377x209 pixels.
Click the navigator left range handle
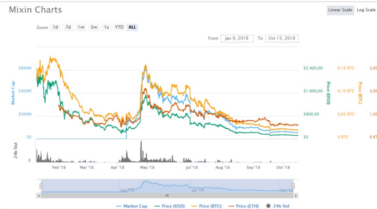41,186
